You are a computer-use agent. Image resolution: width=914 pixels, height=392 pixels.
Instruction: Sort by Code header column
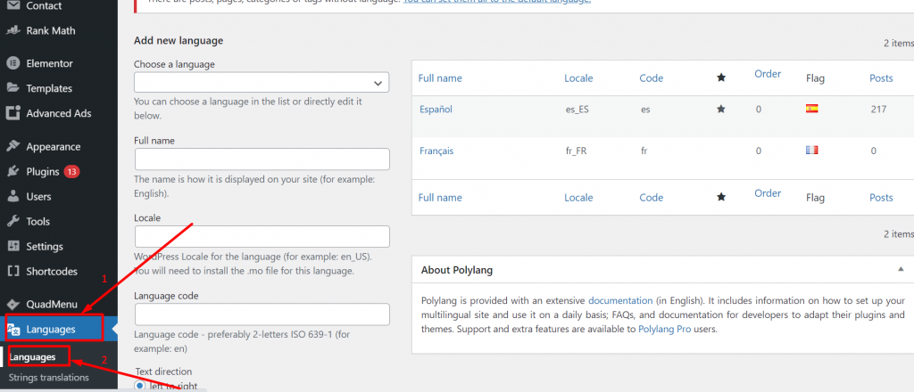click(651, 78)
